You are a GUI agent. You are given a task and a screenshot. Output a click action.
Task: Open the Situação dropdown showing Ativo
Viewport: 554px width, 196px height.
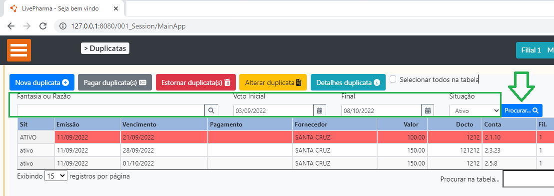tap(475, 110)
